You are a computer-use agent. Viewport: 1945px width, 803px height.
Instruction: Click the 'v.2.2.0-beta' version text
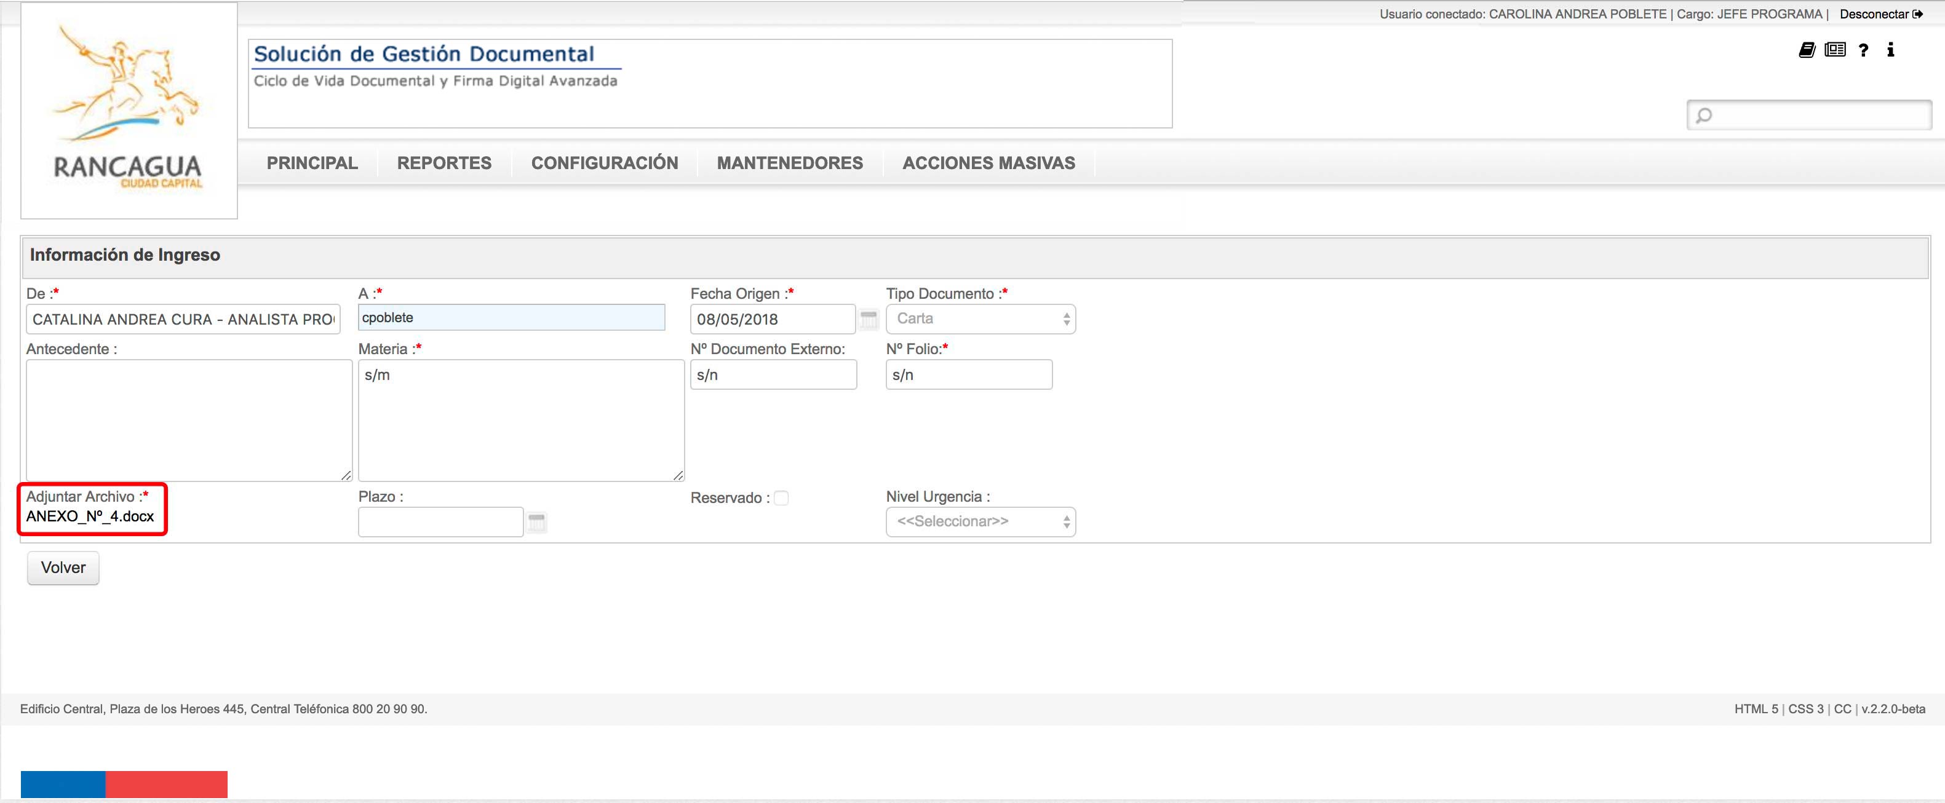click(1893, 709)
